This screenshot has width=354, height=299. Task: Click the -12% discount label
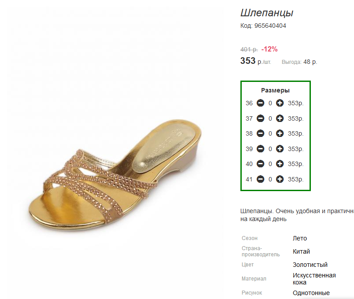click(269, 49)
